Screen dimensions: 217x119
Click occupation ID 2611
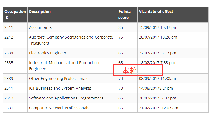(x=9, y=88)
